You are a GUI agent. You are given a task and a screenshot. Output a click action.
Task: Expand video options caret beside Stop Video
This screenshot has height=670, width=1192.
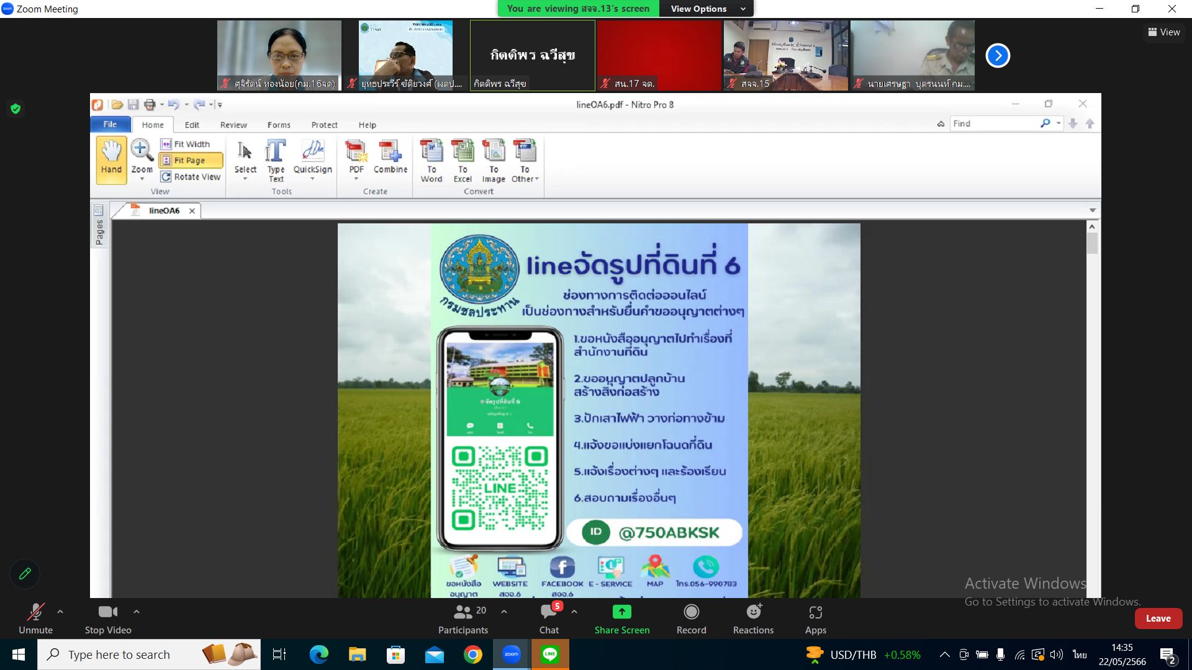(137, 612)
